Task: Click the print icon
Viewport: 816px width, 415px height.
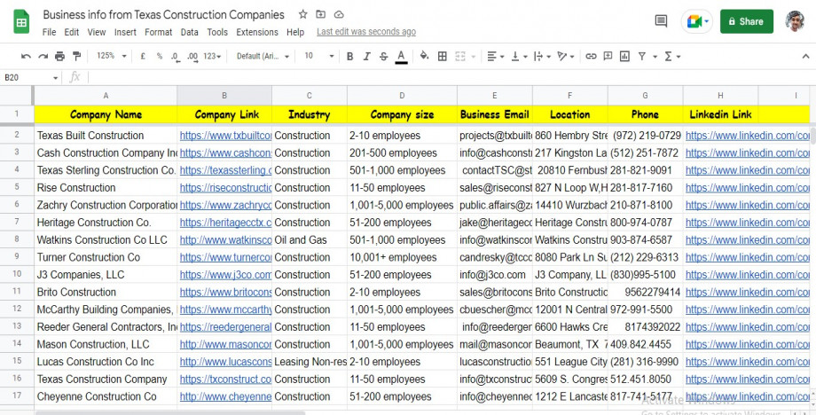Action: tap(59, 56)
